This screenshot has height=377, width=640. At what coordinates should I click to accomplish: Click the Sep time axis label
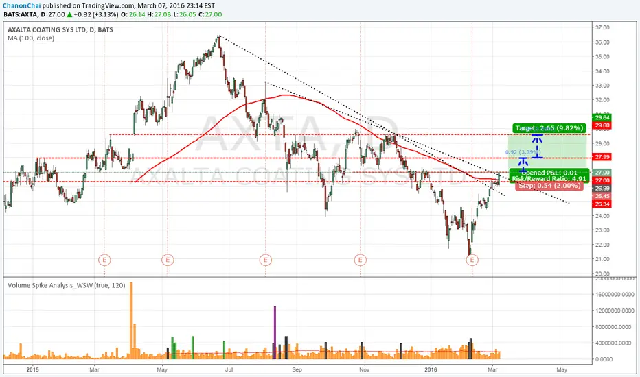(x=297, y=369)
